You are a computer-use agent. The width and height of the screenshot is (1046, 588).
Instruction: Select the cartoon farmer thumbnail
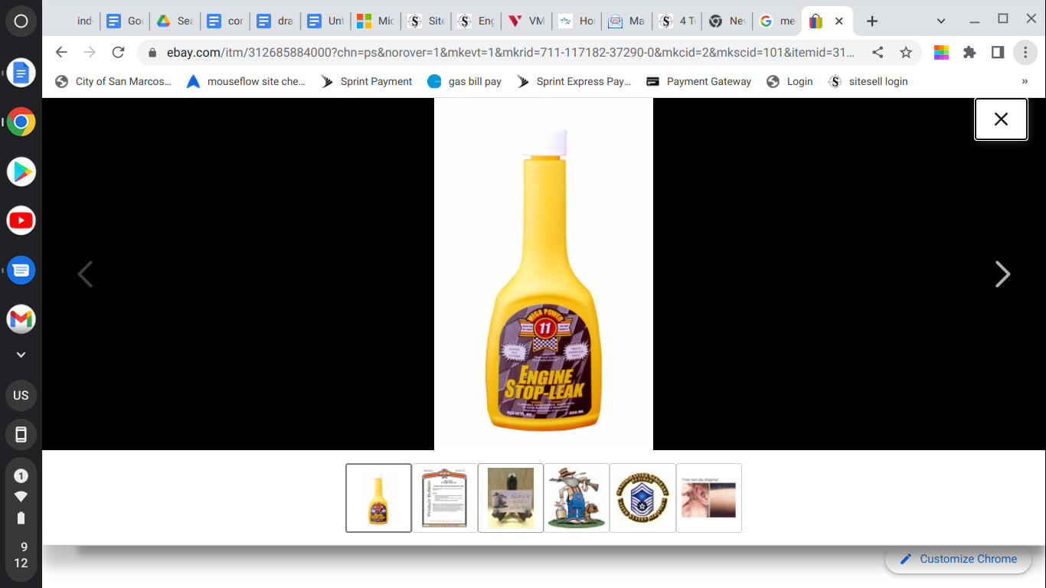[577, 498]
